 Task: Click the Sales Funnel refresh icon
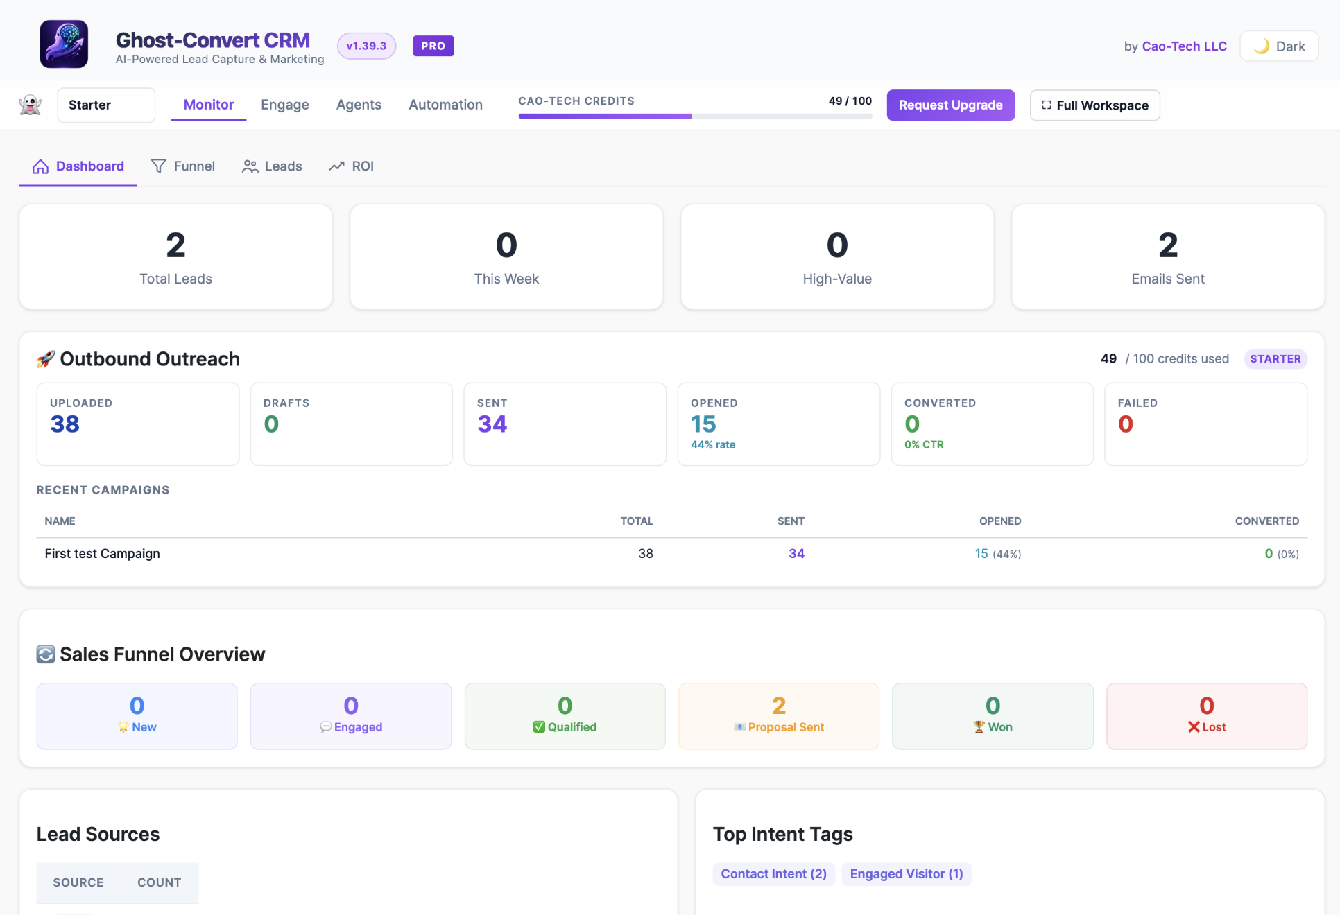click(x=46, y=654)
